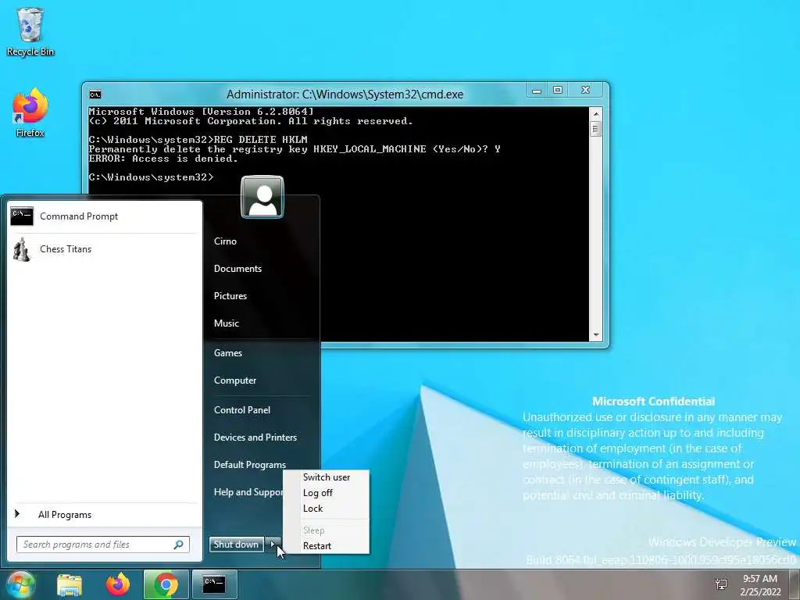
Task: Open Default Programs
Action: [x=249, y=465]
